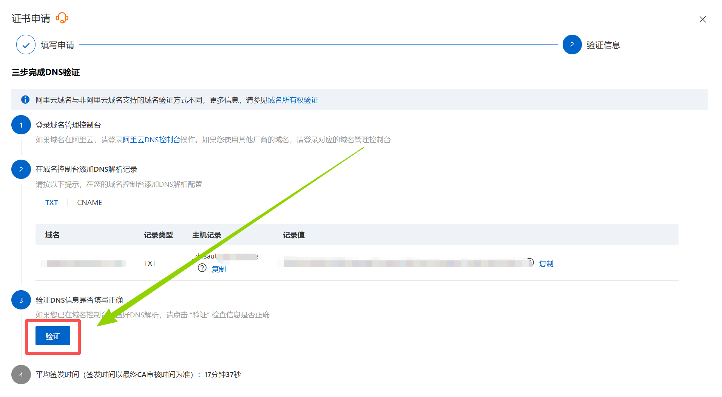The height and width of the screenshot is (397, 722).
Task: Click the 证书申请 dialog title
Action: (31, 18)
